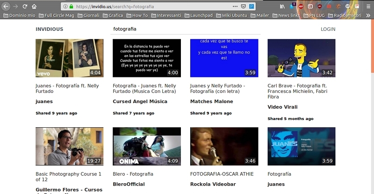Open the Firefox hamburger menu
The image size is (374, 194).
tap(368, 7)
